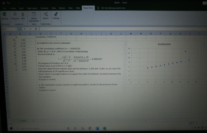Detect relationships with Detect button

tap(46, 16)
